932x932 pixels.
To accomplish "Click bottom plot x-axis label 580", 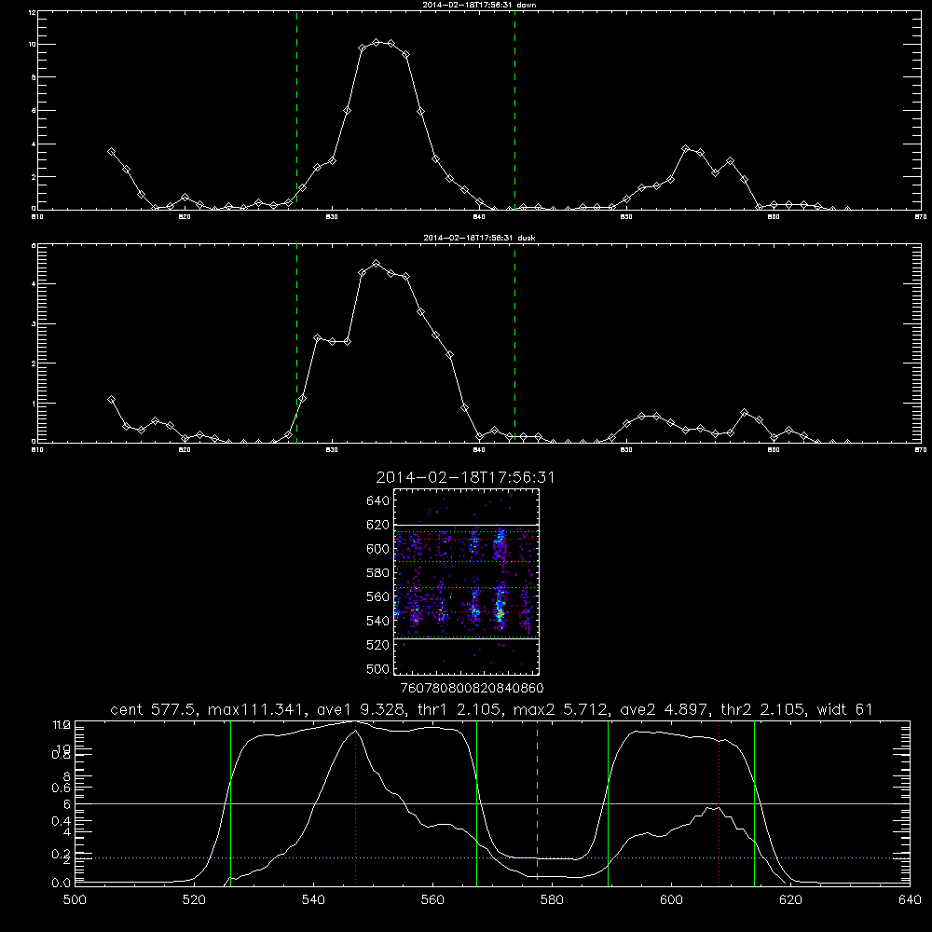I will [552, 900].
